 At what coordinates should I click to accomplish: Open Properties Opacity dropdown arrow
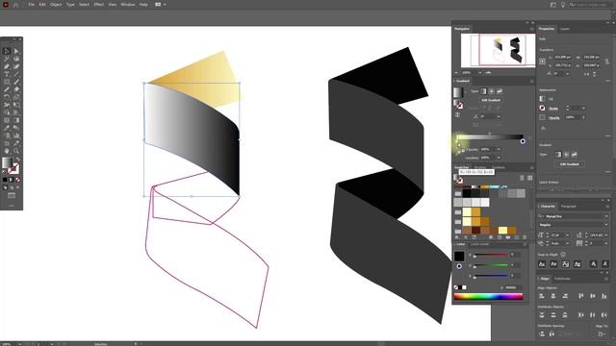(583, 117)
